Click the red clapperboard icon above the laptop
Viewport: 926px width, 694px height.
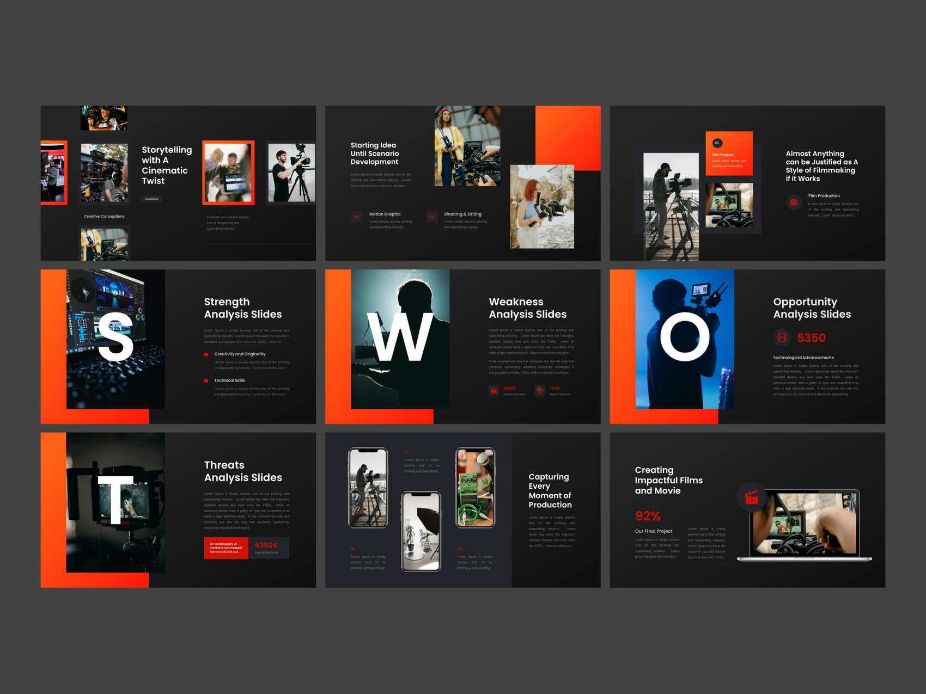pyautogui.click(x=752, y=497)
